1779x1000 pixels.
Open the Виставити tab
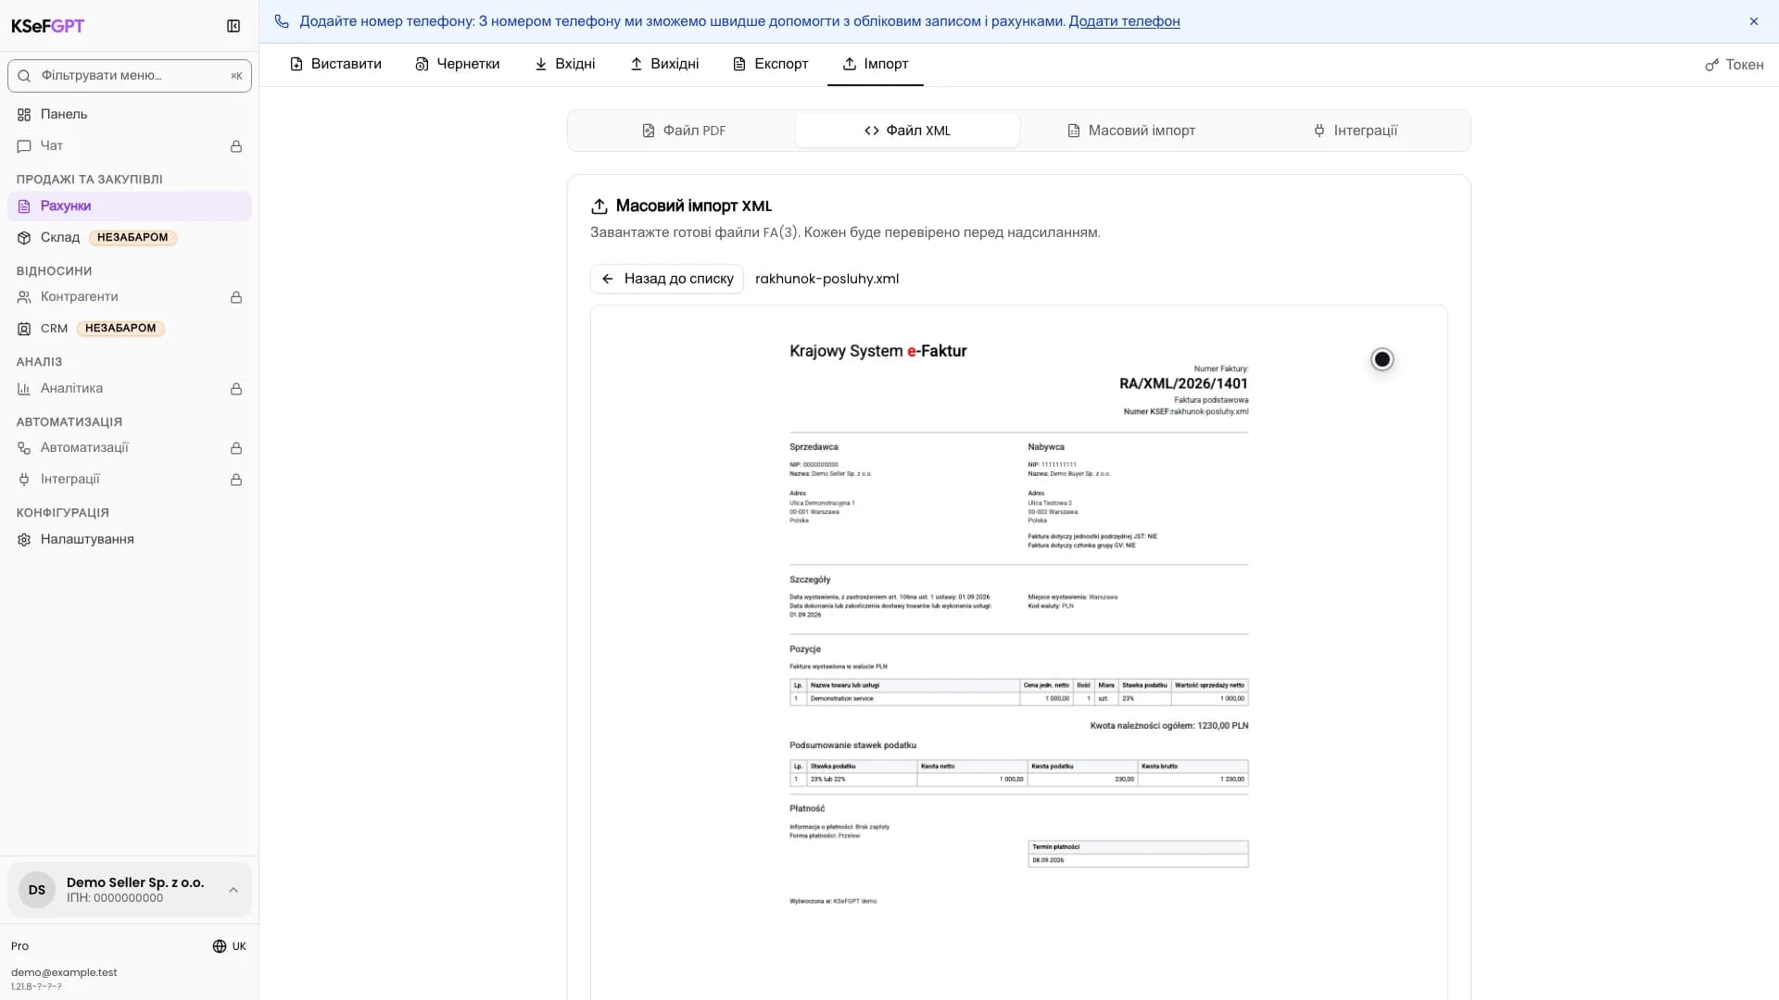click(x=335, y=64)
